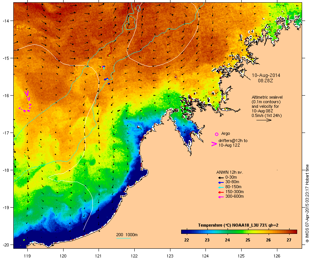Screen dimensions: 312x259
Task: Click the magenta 300-600m legend arrow
Action: pos(221,197)
